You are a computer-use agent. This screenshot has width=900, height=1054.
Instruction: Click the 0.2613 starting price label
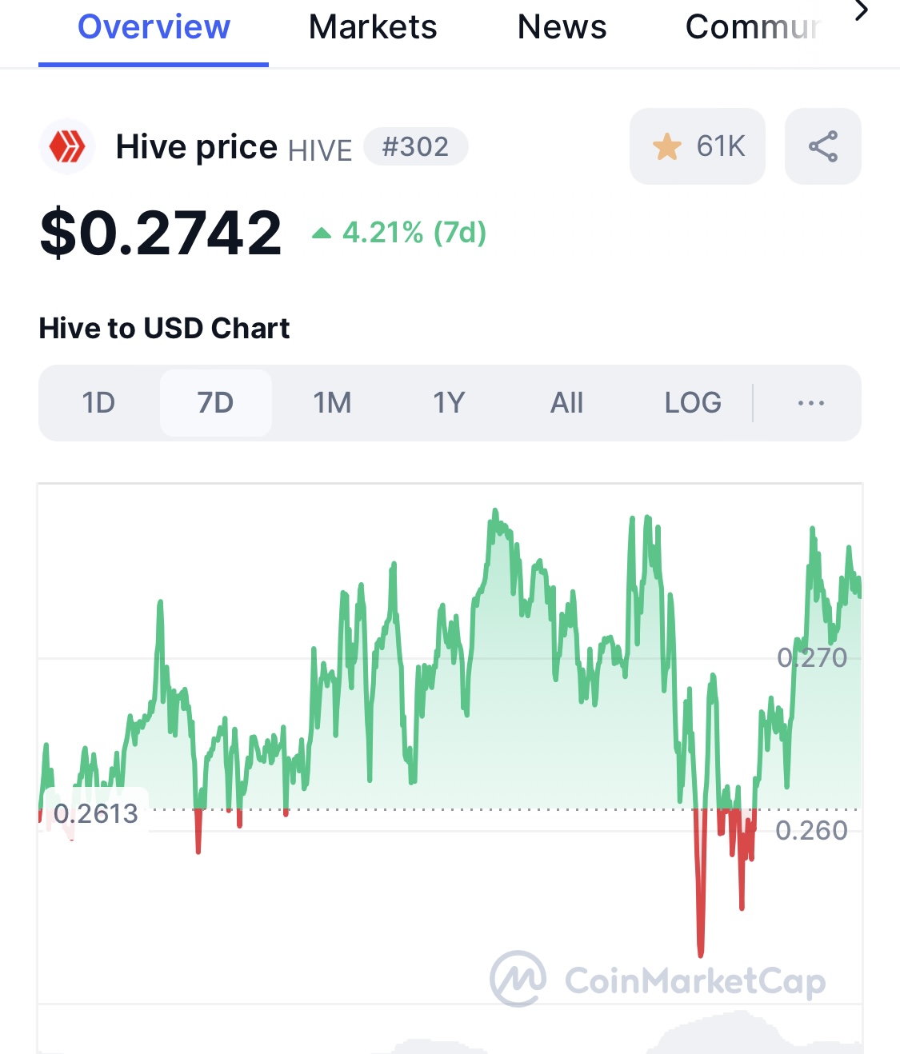pyautogui.click(x=96, y=814)
